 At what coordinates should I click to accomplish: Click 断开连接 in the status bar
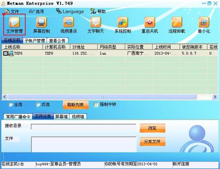(x=181, y=164)
